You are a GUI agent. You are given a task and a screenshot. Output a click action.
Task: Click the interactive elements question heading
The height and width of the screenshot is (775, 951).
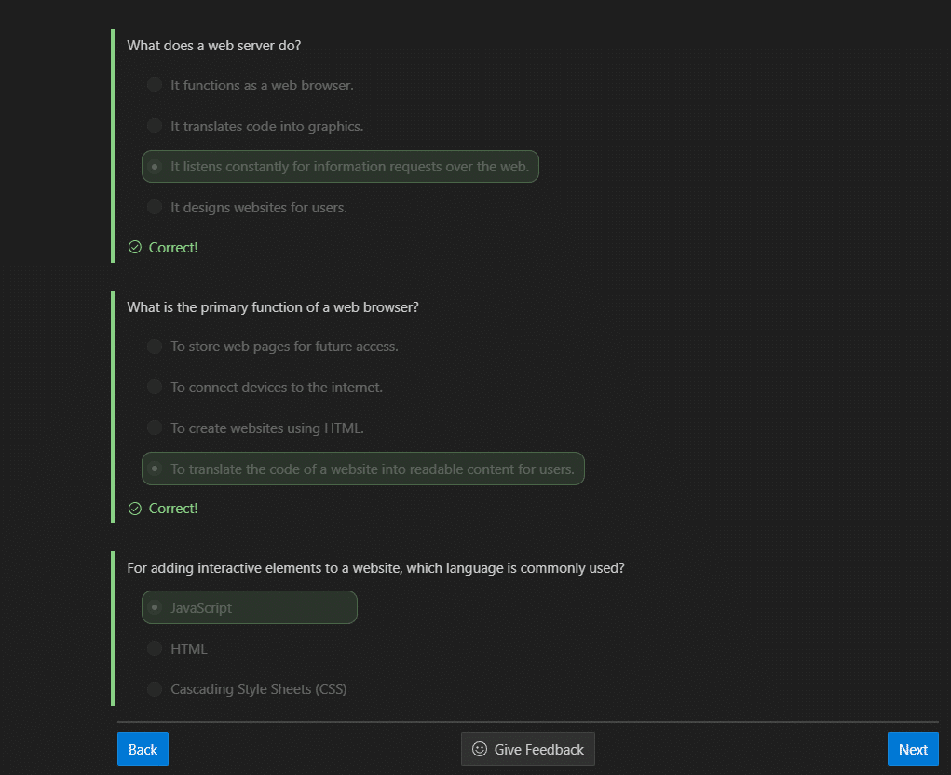pyautogui.click(x=375, y=568)
